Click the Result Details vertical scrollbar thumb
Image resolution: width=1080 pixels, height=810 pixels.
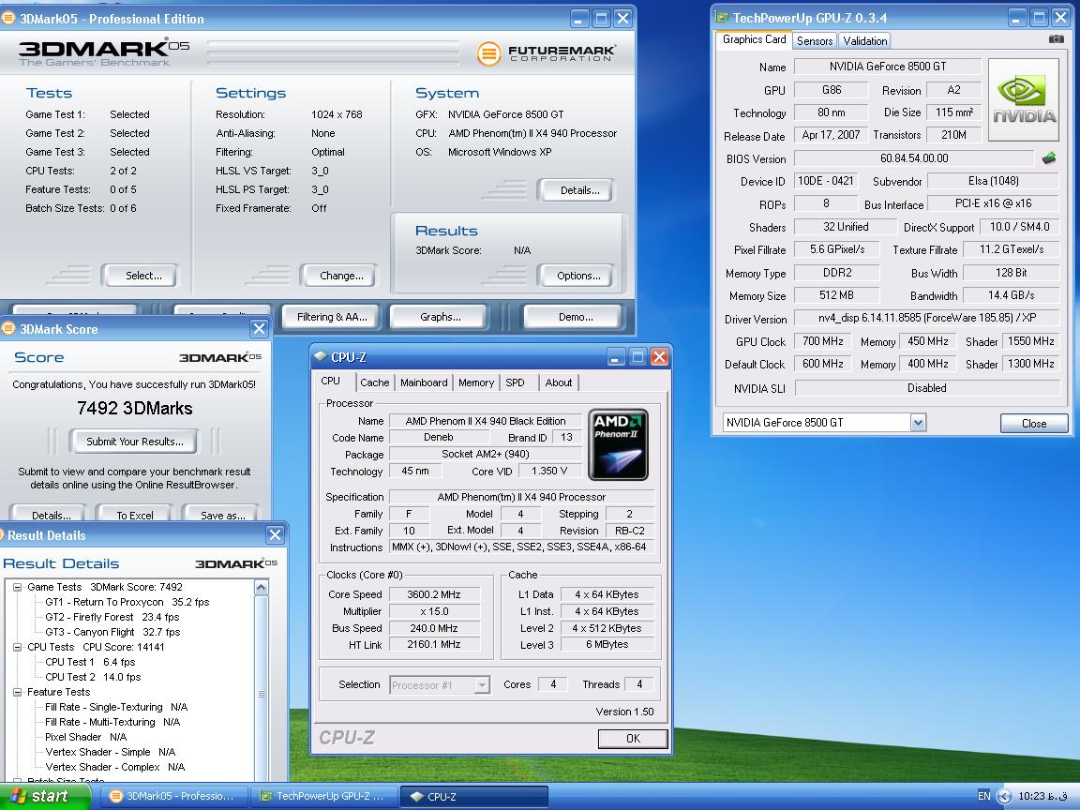261,694
